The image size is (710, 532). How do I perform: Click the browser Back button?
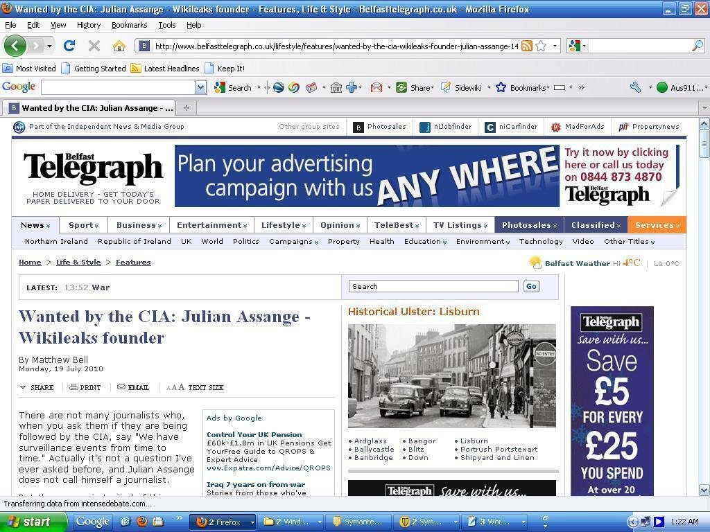click(15, 46)
